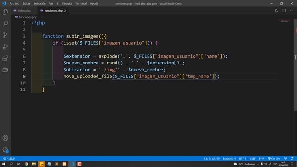Run the PHP file with play button
The image size is (297, 167).
pyautogui.click(x=277, y=11)
